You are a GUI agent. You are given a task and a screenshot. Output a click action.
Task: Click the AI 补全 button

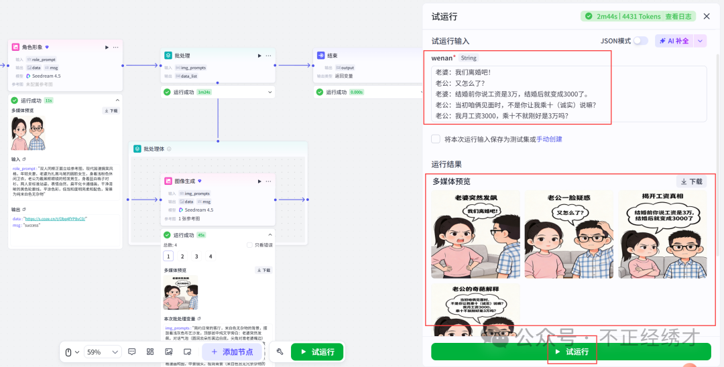(674, 41)
